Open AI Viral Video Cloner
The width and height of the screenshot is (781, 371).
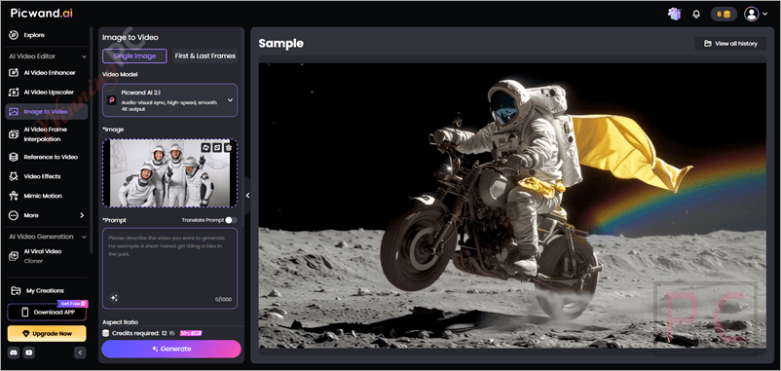tap(36, 256)
